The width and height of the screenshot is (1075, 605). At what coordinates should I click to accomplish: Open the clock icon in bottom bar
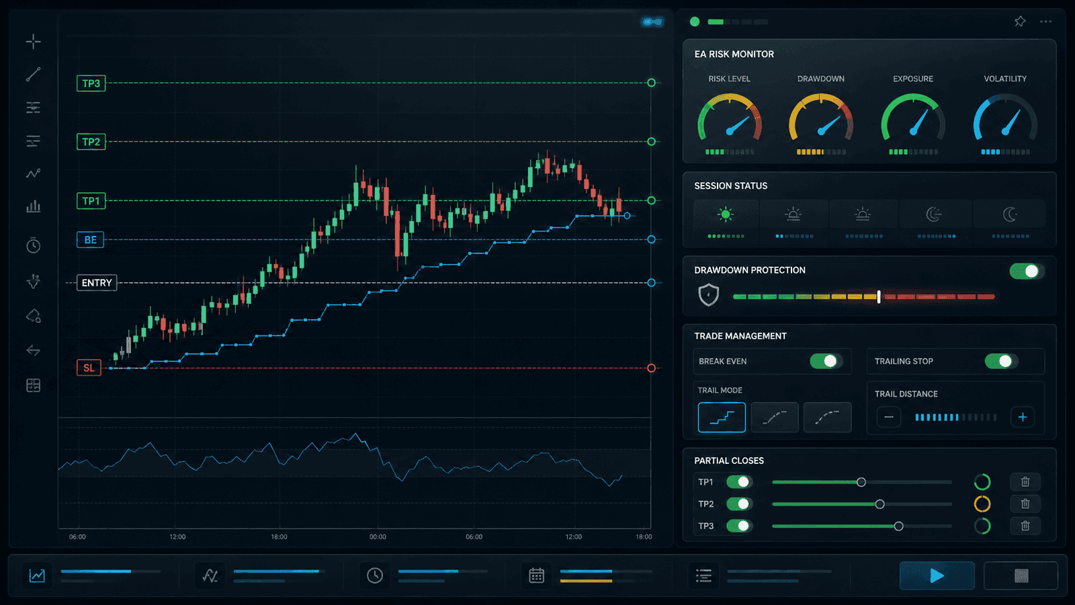pos(375,575)
